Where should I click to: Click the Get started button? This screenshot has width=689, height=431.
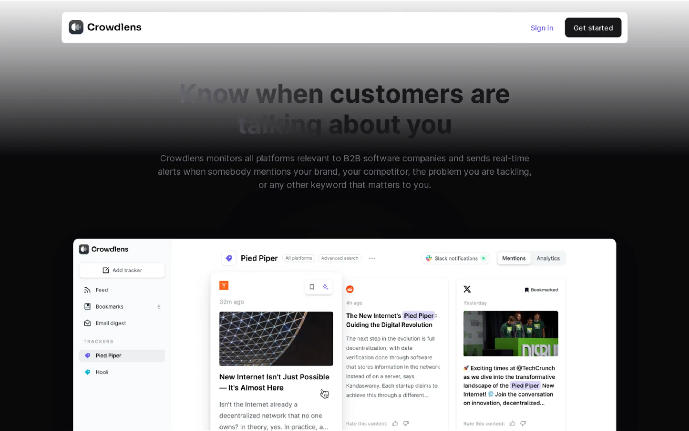pyautogui.click(x=593, y=28)
